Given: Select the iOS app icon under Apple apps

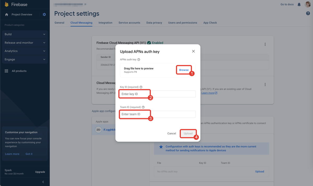Looking at the screenshot, I should 99,129.
